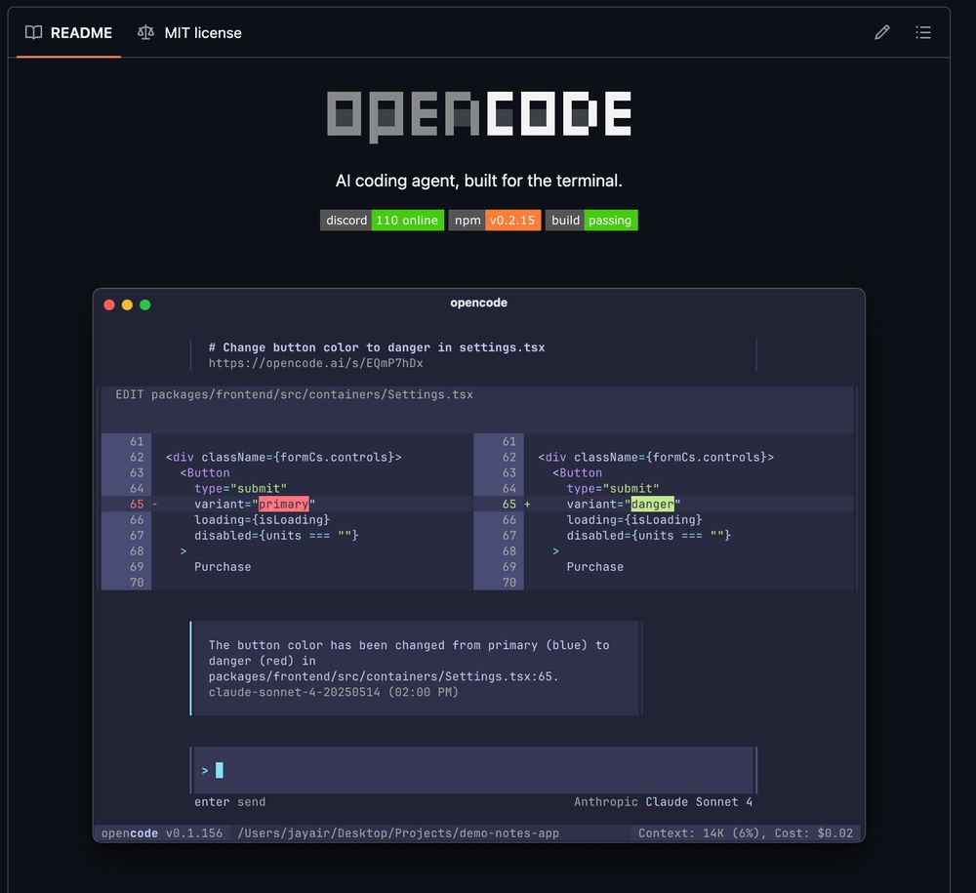Click the red close dot in terminal image

pyautogui.click(x=109, y=304)
